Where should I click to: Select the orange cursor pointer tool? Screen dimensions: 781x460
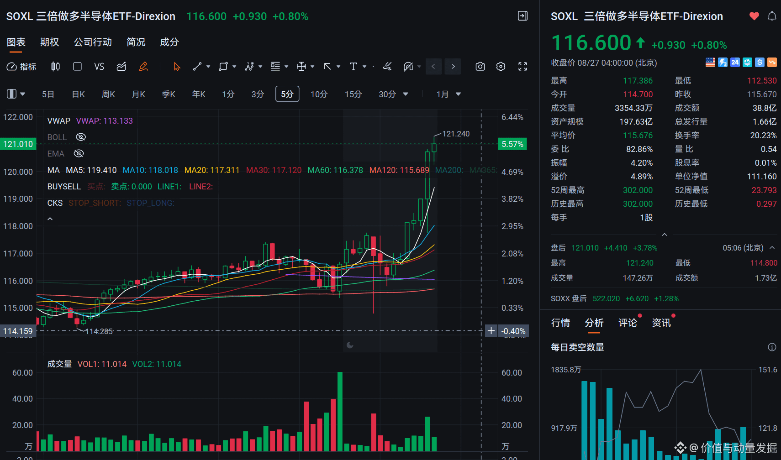177,67
